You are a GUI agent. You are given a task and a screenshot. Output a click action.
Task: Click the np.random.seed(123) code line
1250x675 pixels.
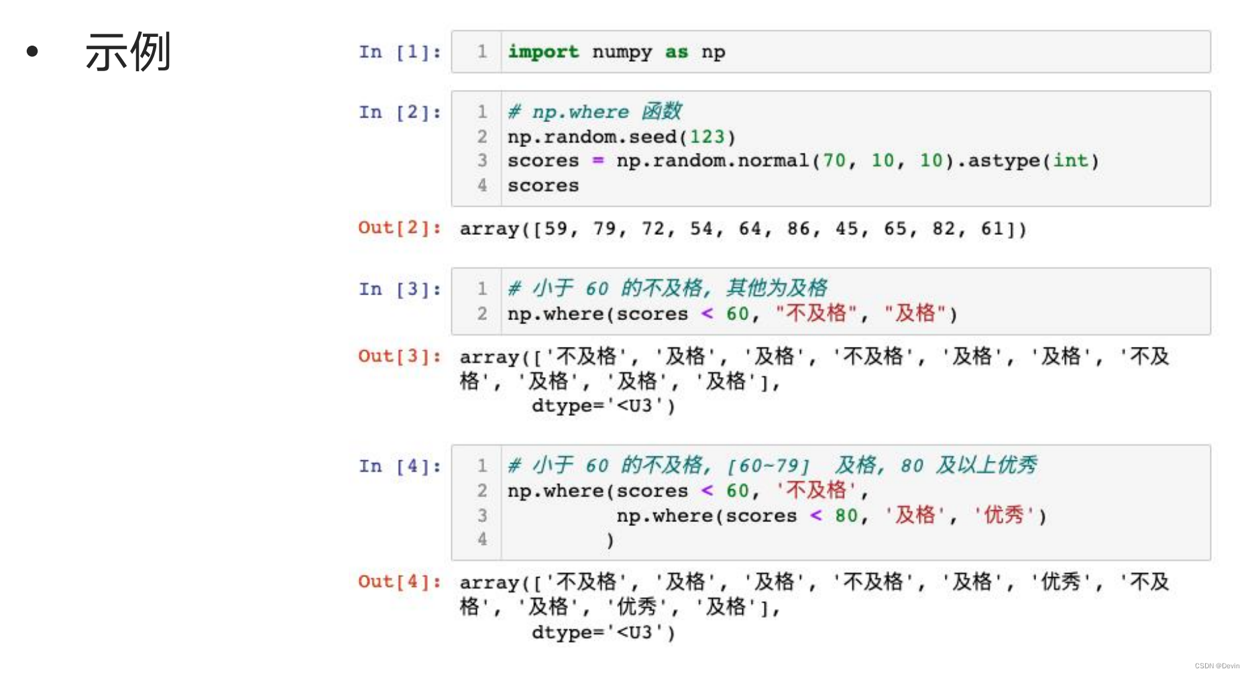pyautogui.click(x=622, y=137)
